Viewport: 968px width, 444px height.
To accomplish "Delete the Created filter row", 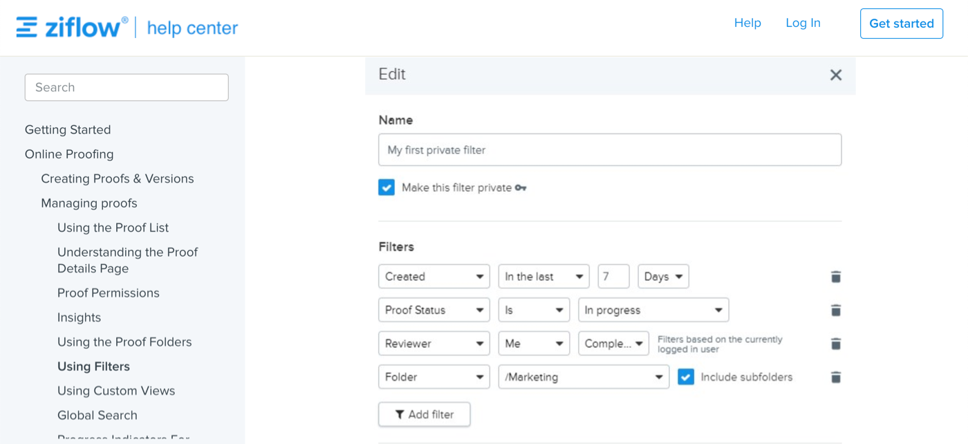I will click(x=835, y=277).
